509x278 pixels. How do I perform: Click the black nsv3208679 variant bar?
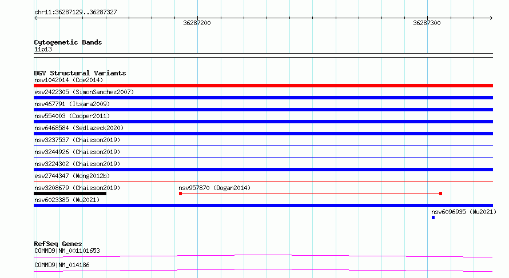pos(70,194)
